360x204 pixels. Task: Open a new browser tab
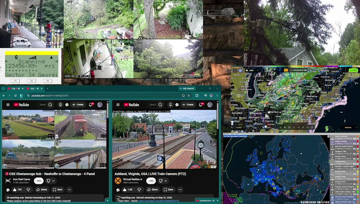(x=47, y=88)
